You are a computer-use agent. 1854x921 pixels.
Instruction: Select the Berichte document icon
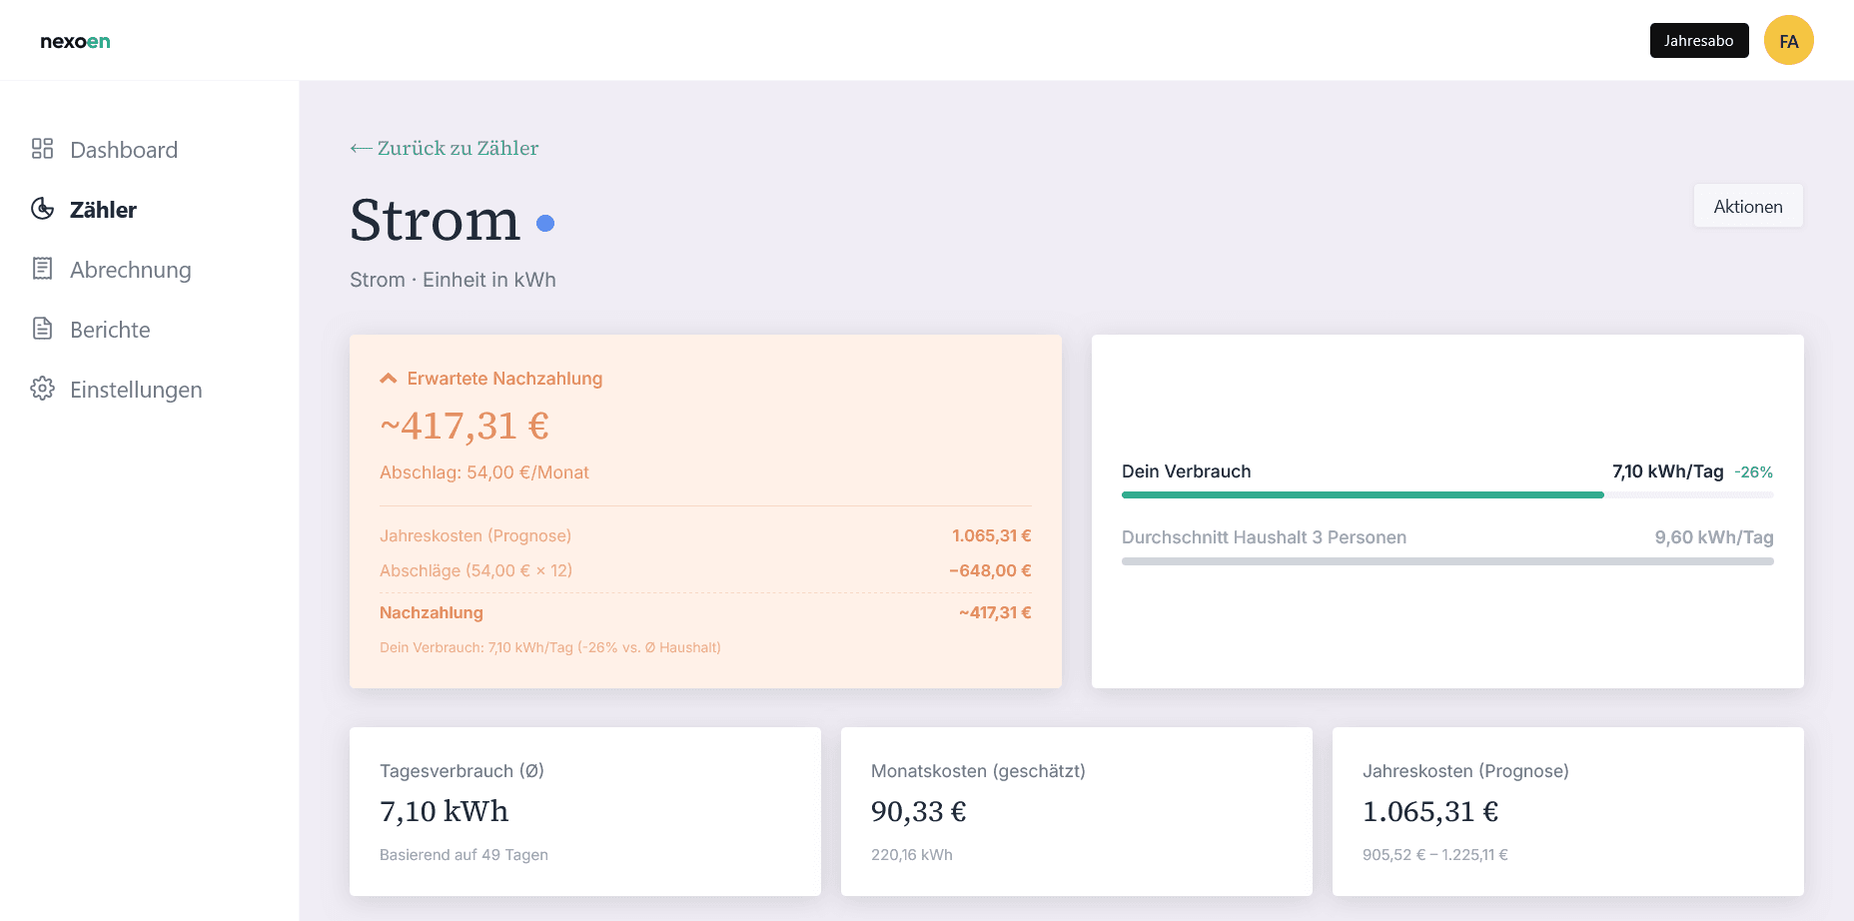42,329
